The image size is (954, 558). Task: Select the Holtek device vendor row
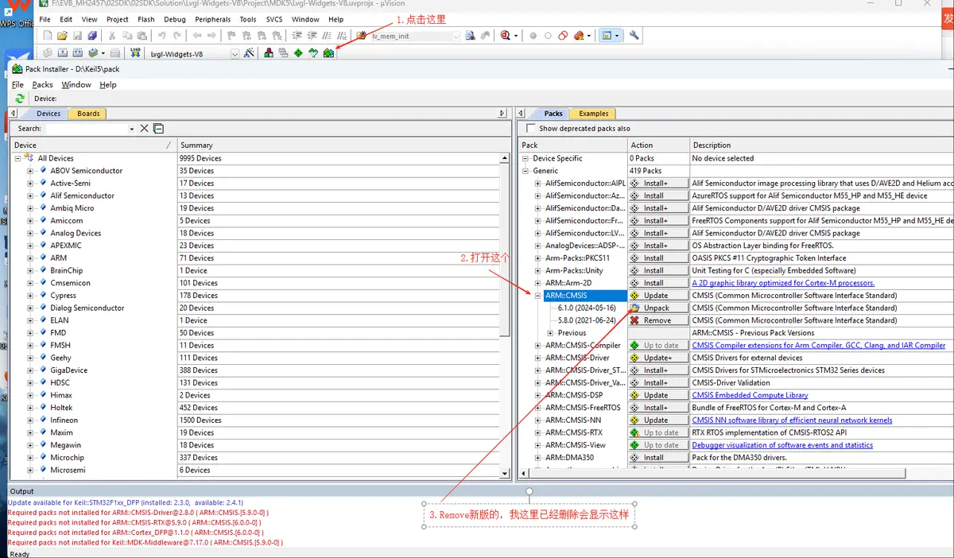61,408
